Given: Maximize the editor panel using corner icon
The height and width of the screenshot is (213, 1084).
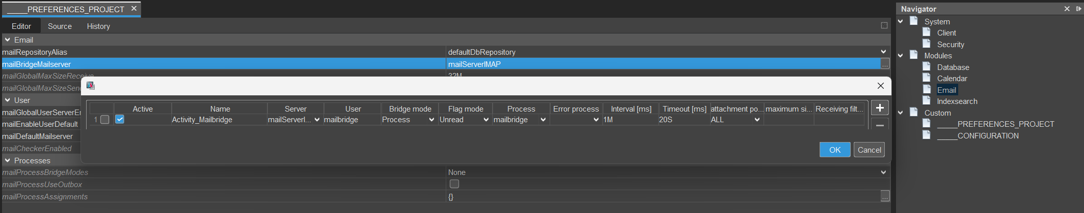Looking at the screenshot, I should click(884, 26).
